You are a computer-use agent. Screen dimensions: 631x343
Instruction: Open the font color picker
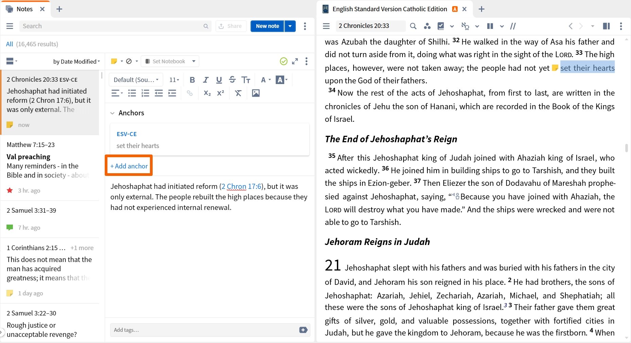(x=266, y=80)
